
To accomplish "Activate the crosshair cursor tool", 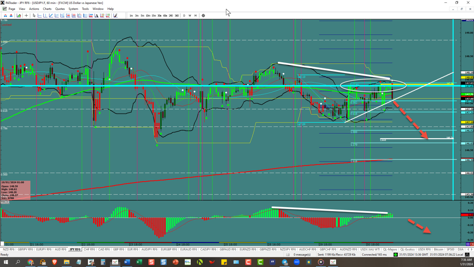I will [x=26, y=15].
